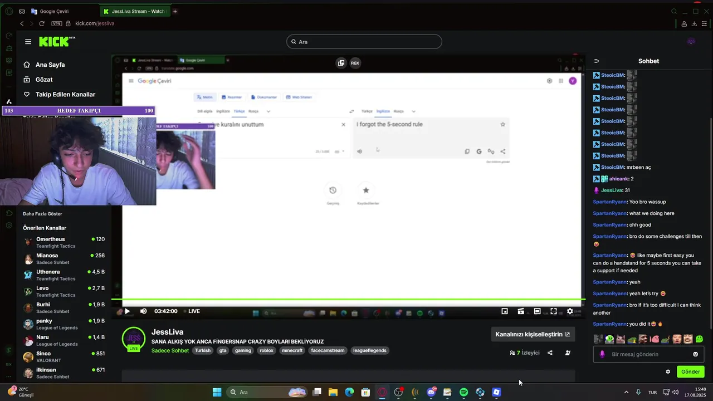The image size is (713, 401).
Task: Open recommended channel Levo
Action: [64, 291]
